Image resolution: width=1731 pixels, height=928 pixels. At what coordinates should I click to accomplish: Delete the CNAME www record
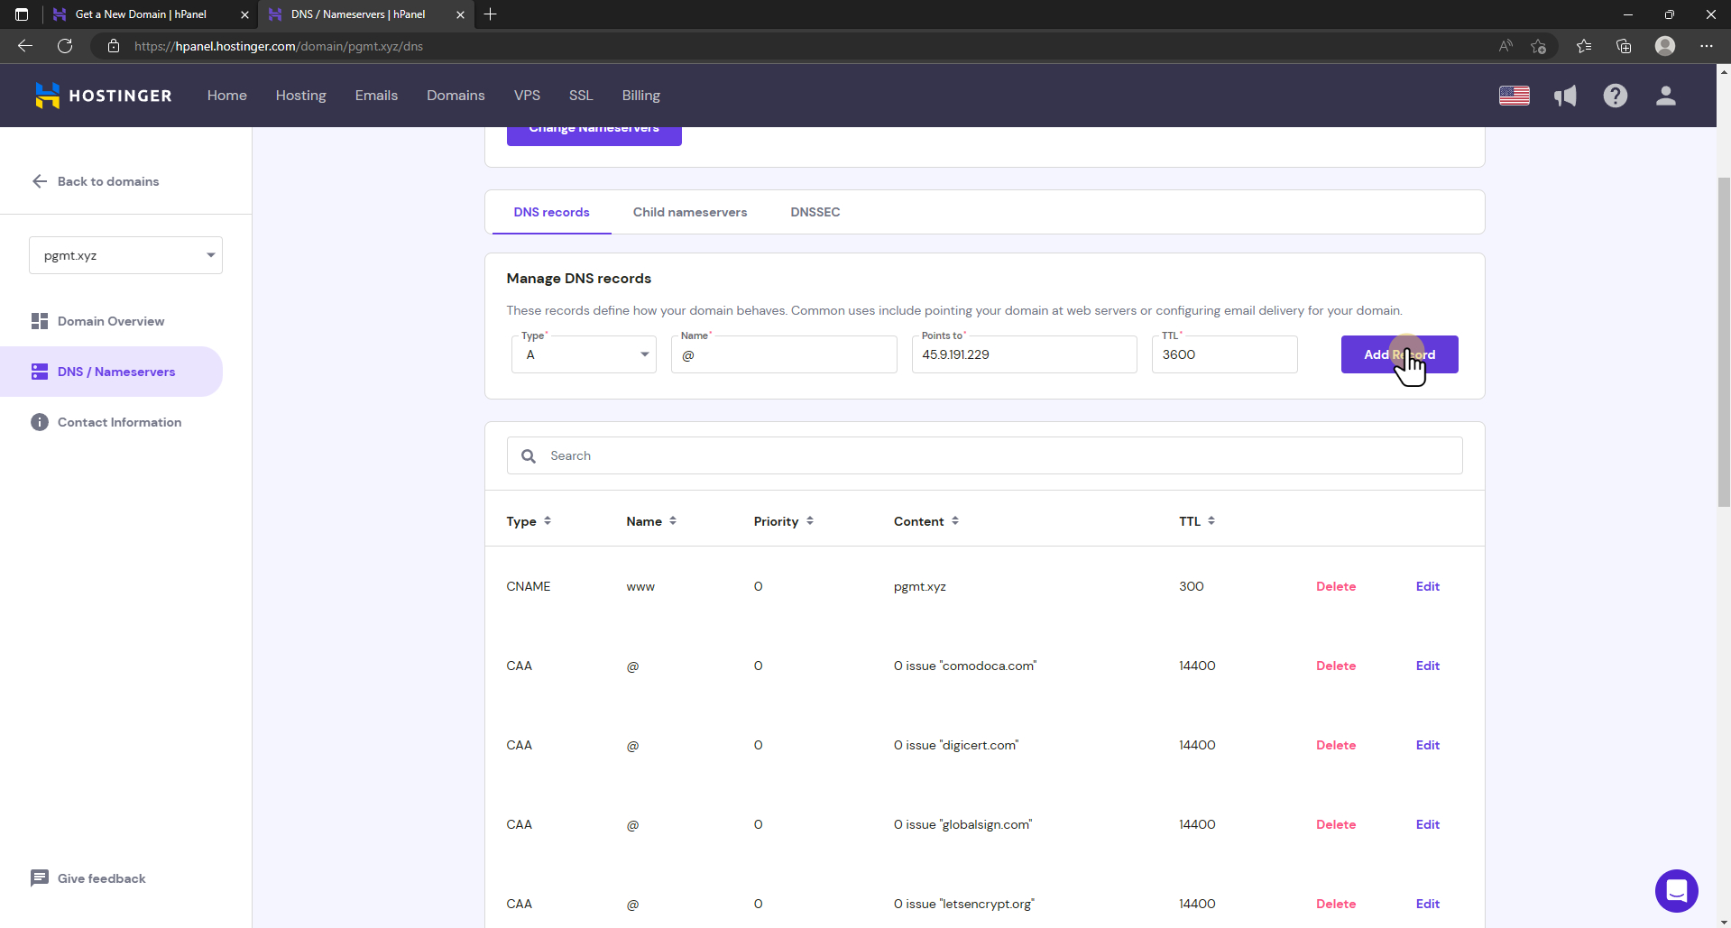[x=1336, y=586]
